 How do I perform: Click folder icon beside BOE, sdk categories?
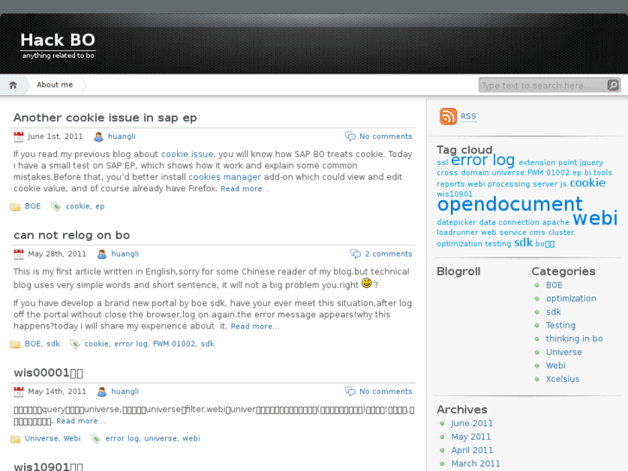point(16,344)
